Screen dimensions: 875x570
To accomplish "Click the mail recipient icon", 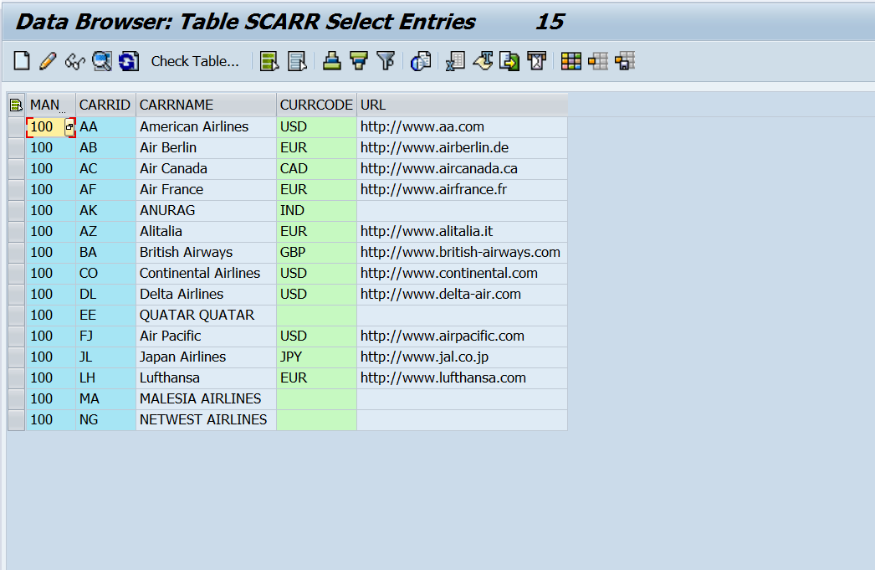I will 537,60.
